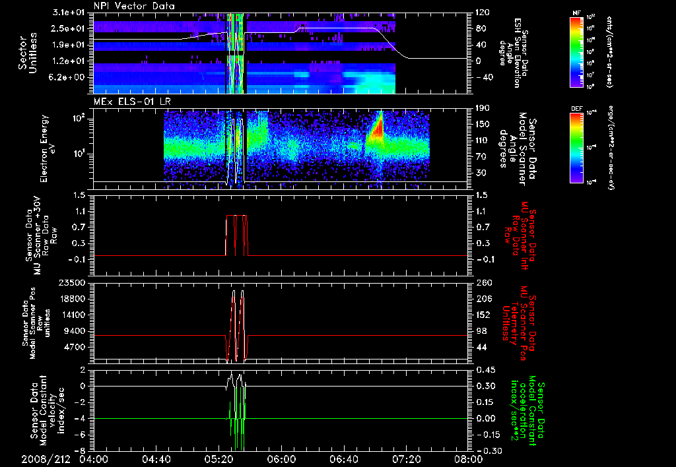Click the "08:00" time axis label
The width and height of the screenshot is (676, 467).
point(469,460)
